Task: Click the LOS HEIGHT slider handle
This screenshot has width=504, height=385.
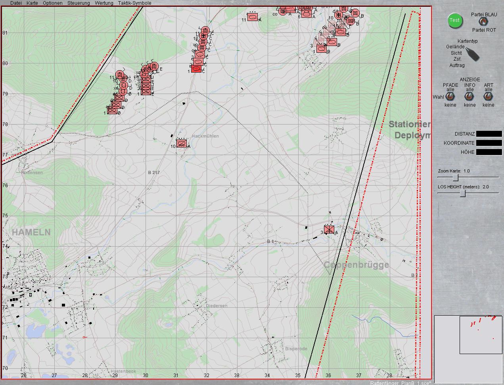Action: (x=462, y=193)
